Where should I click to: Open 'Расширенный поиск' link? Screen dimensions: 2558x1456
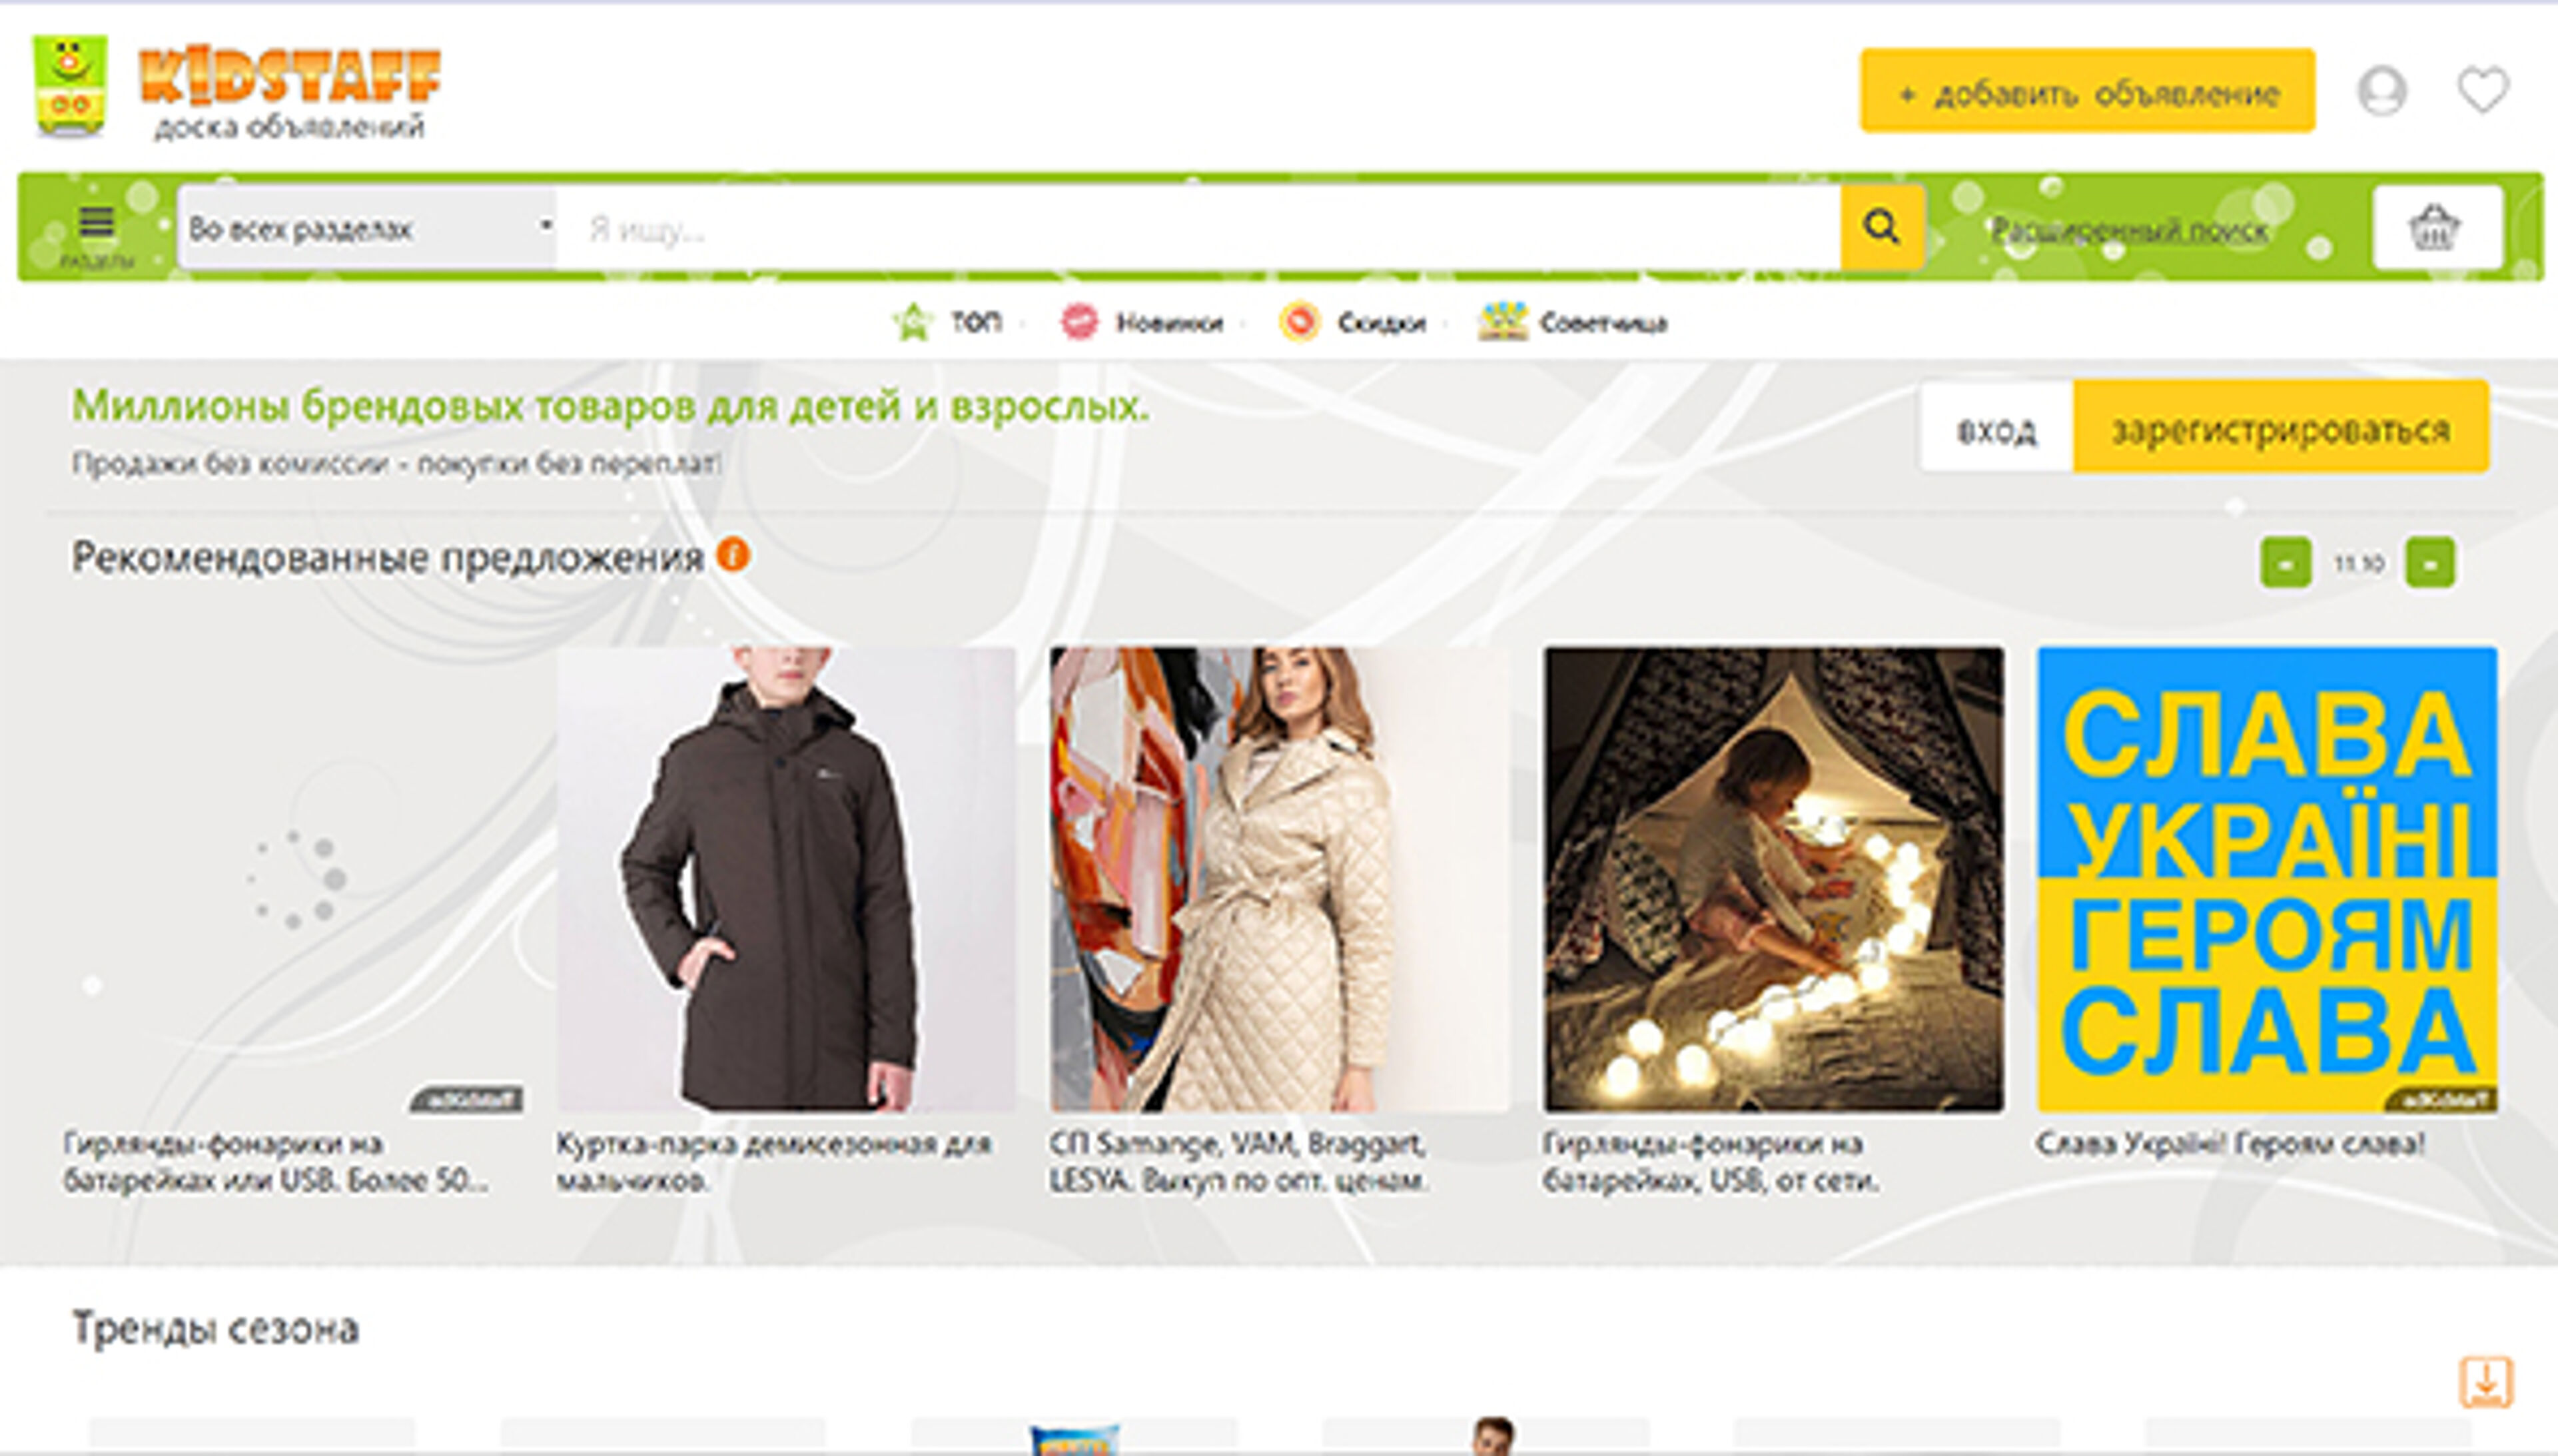click(2129, 231)
